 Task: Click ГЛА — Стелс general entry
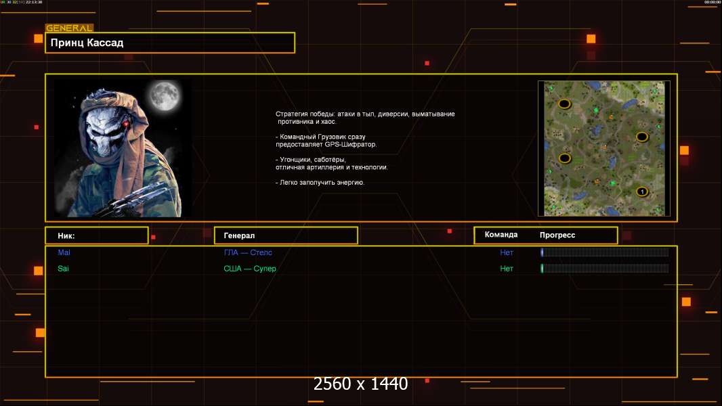point(248,252)
